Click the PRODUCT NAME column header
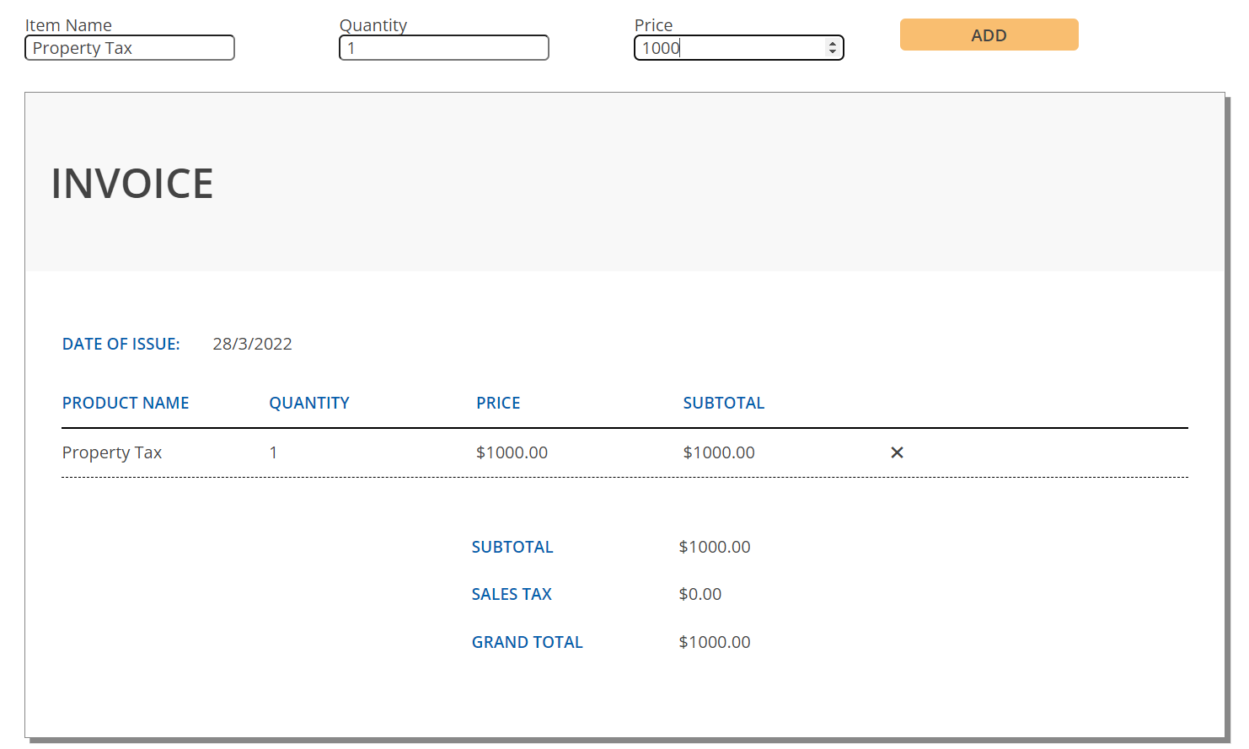1249x749 pixels. point(125,403)
